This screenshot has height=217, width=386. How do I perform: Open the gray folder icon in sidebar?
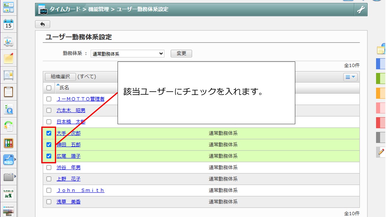(x=8, y=177)
